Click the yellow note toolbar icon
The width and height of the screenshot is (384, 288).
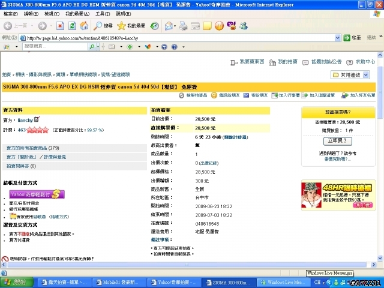[x=207, y=26]
